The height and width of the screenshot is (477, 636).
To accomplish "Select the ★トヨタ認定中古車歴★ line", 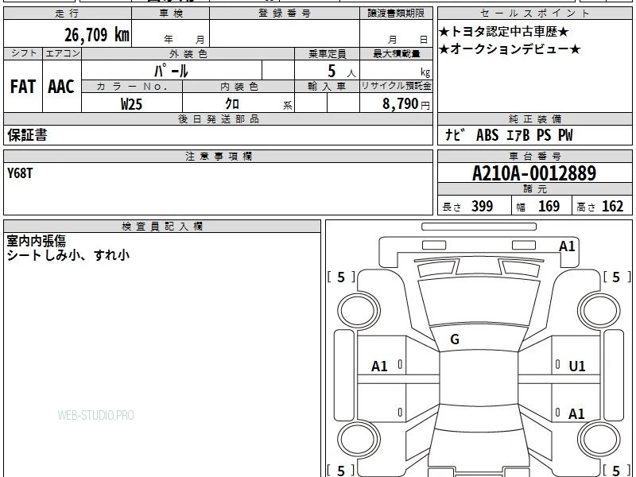I will 504,32.
